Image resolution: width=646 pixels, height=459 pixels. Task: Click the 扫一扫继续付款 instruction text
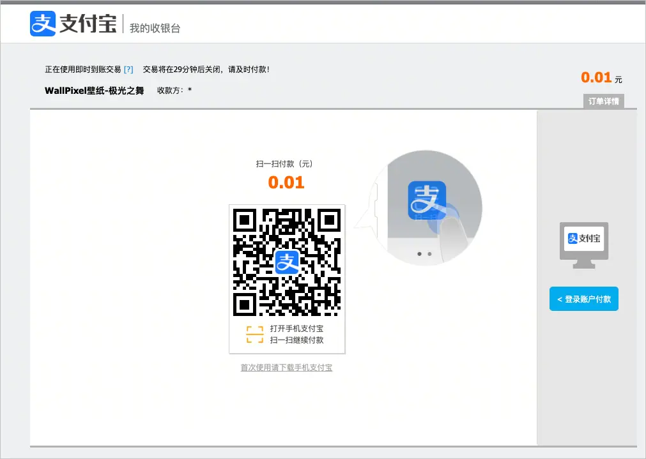click(x=296, y=340)
